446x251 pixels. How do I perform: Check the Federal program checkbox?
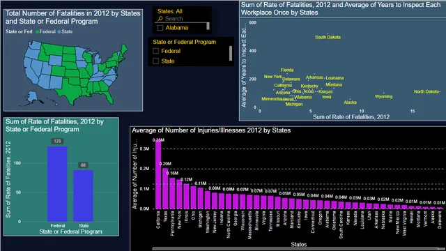155,51
